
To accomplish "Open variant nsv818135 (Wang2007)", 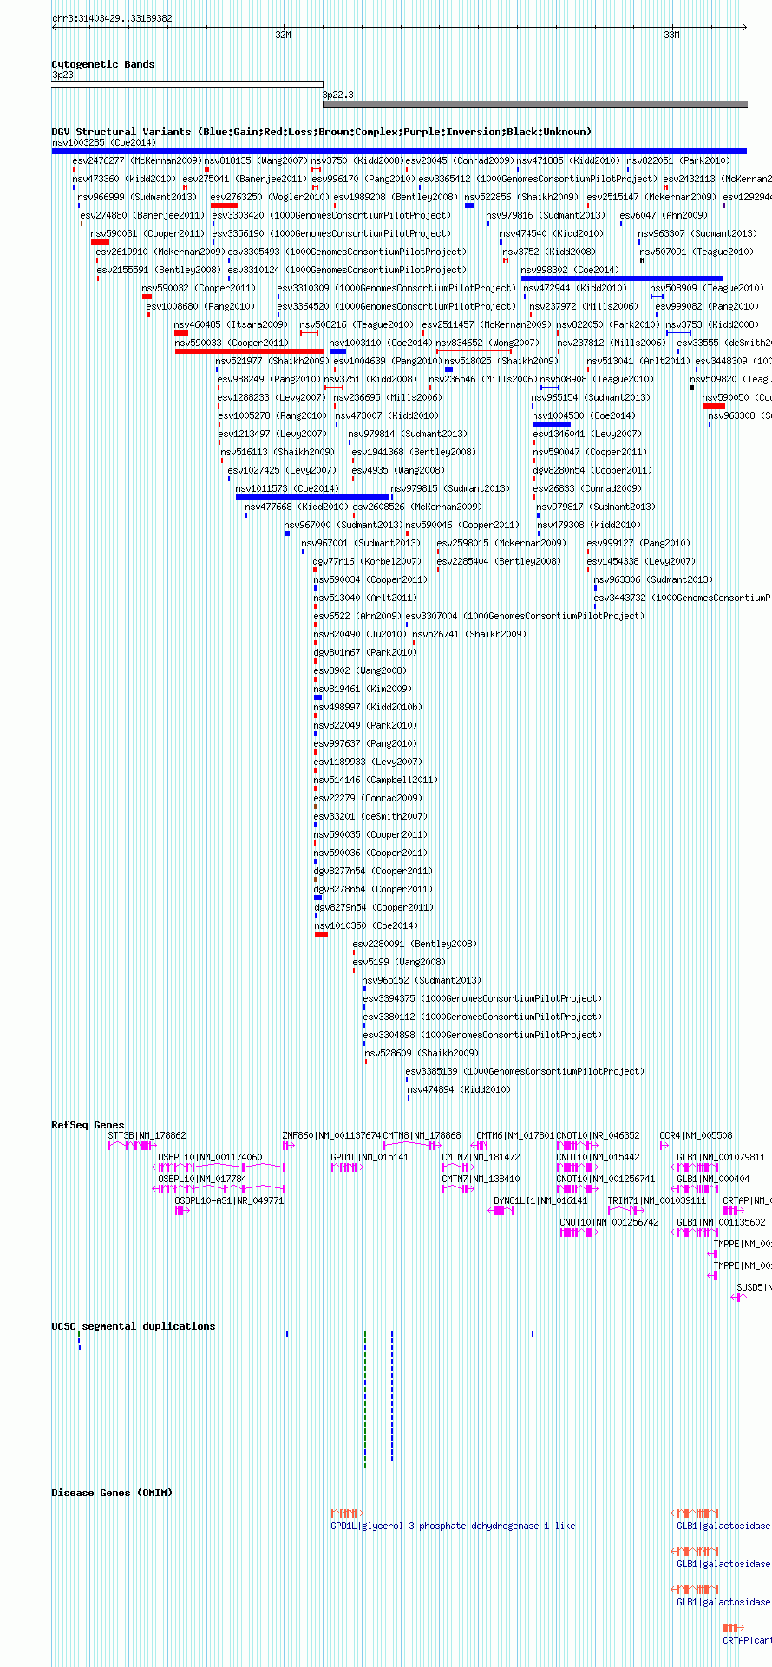I will (256, 160).
